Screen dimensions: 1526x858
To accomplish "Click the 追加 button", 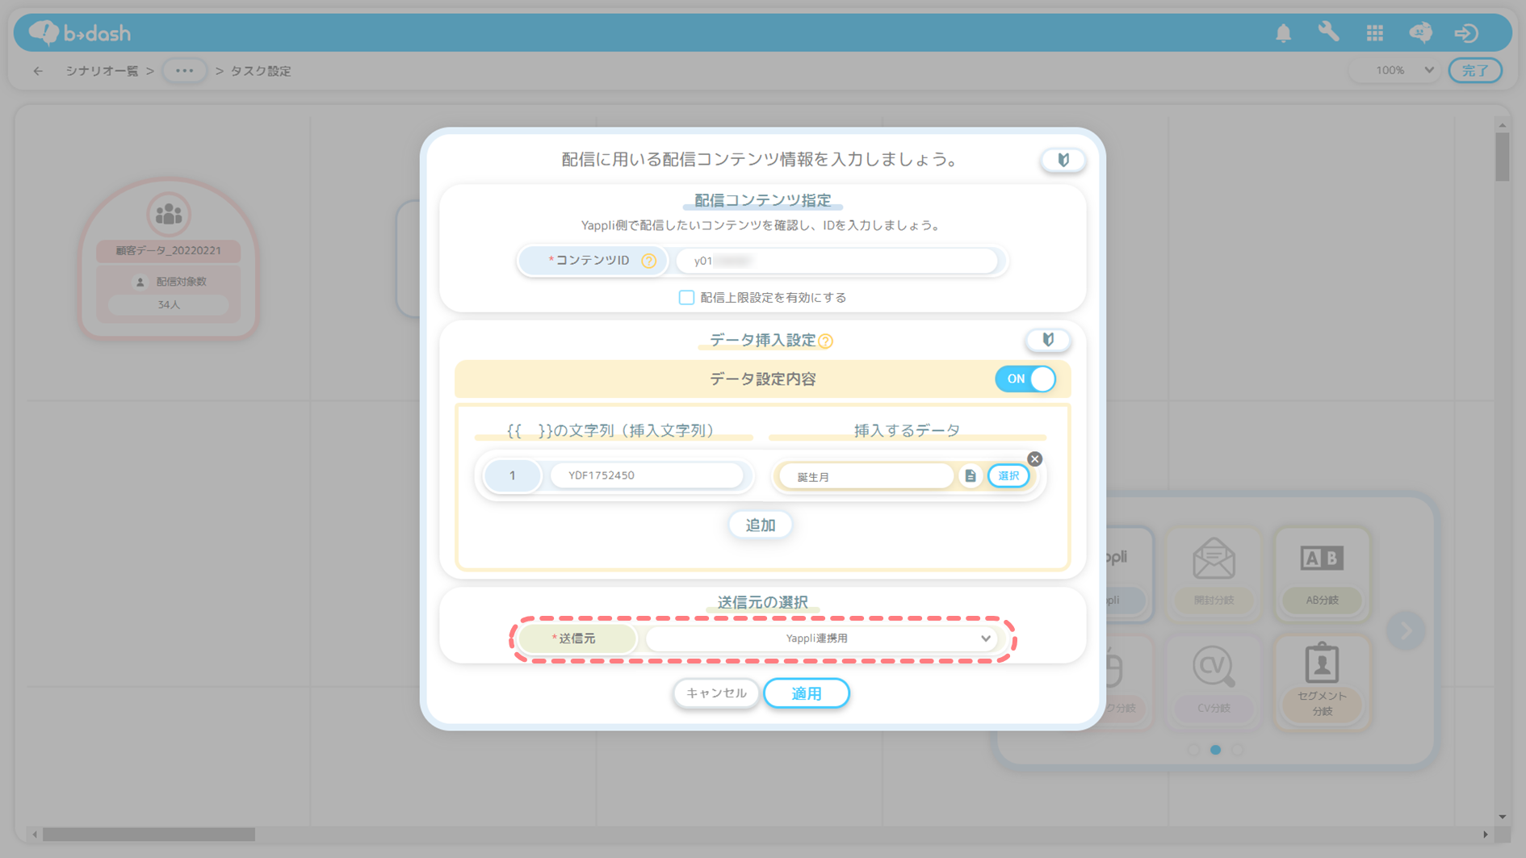I will pyautogui.click(x=760, y=525).
